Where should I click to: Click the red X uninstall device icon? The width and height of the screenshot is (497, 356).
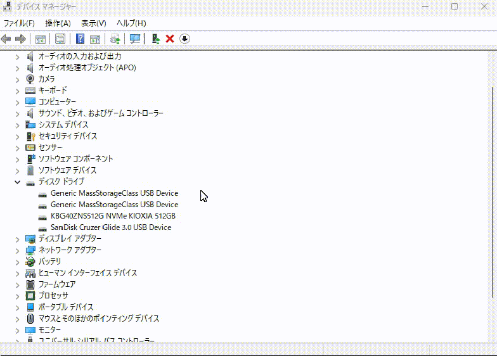(x=170, y=39)
